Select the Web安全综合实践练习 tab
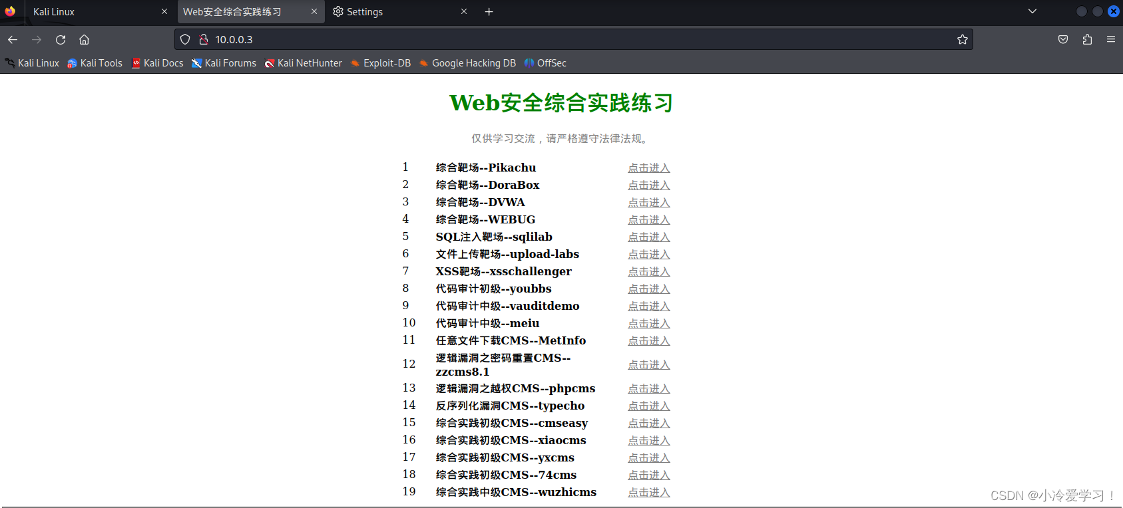Screen dimensions: 1123x508 (x=250, y=11)
